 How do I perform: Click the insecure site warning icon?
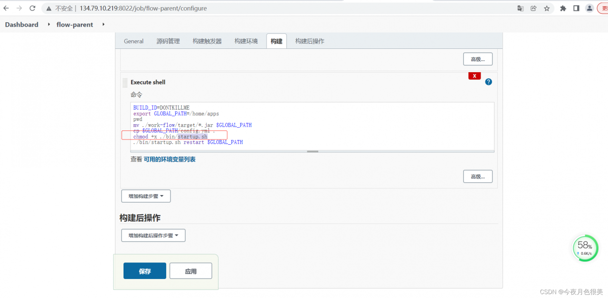[x=49, y=8]
